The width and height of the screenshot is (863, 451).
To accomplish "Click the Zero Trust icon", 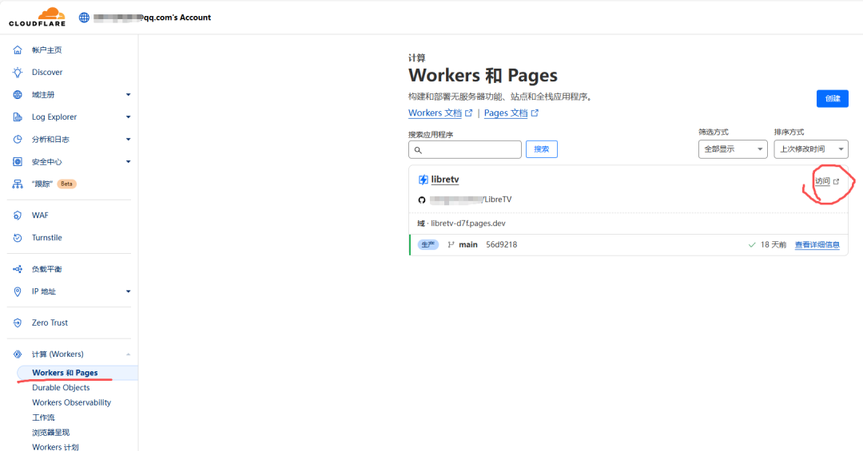I will [x=18, y=323].
